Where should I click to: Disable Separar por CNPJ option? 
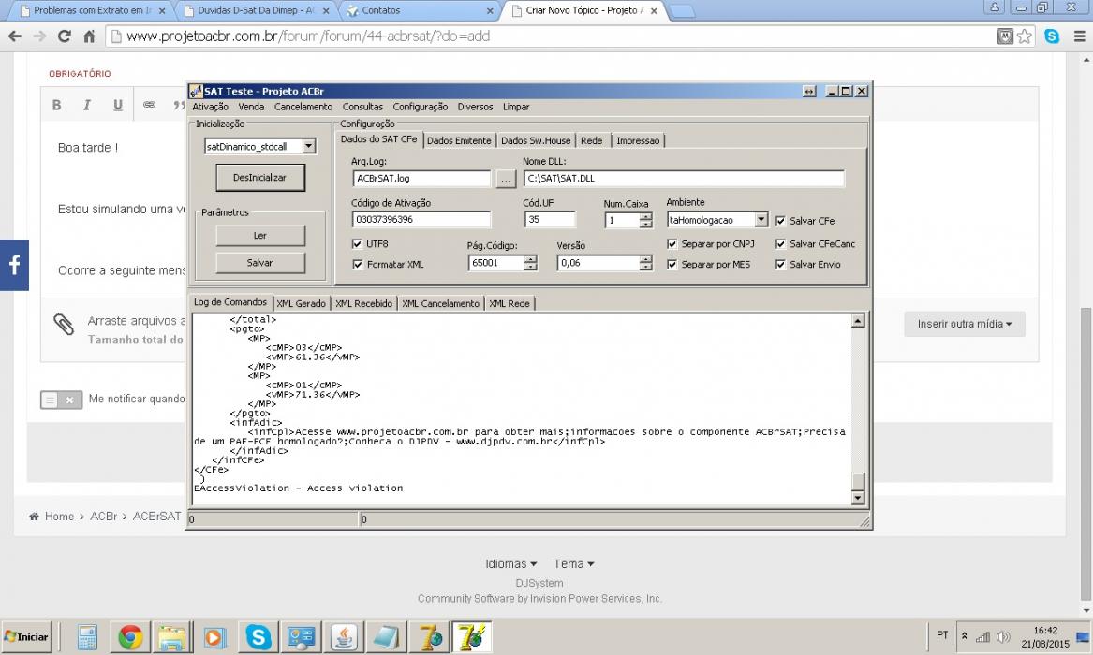point(672,243)
